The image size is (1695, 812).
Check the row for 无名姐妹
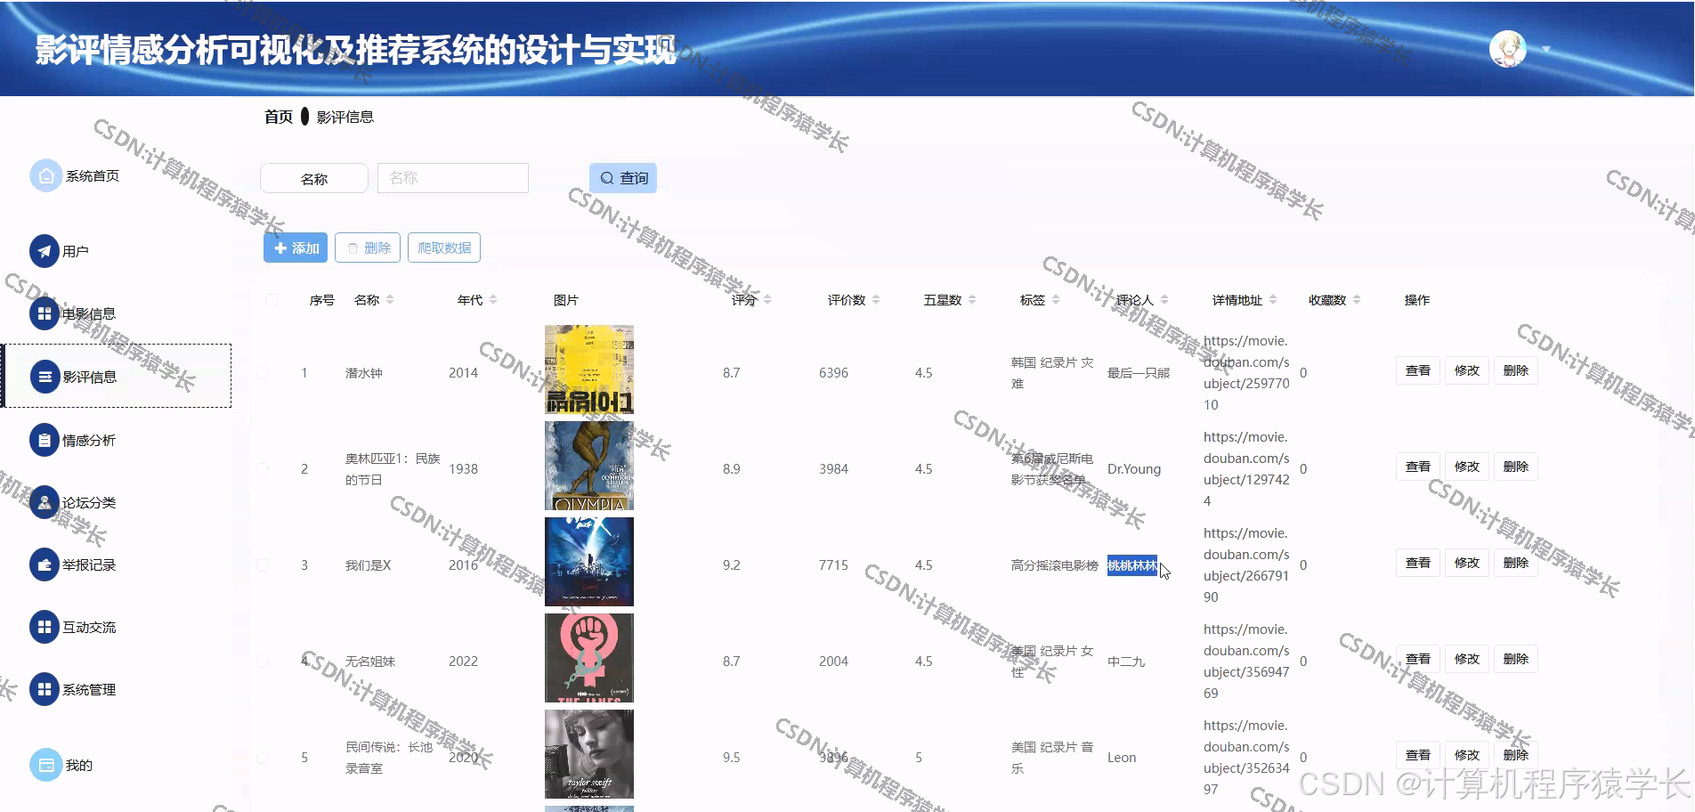(x=263, y=662)
